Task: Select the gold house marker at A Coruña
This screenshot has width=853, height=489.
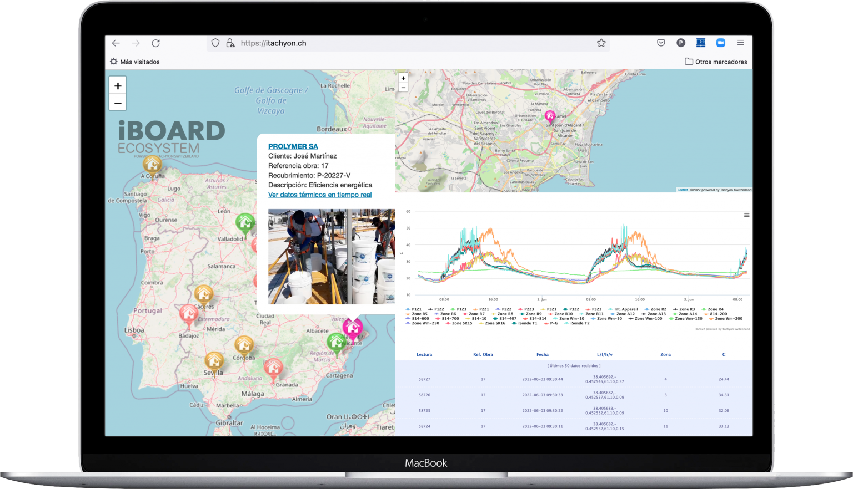Action: click(x=152, y=164)
